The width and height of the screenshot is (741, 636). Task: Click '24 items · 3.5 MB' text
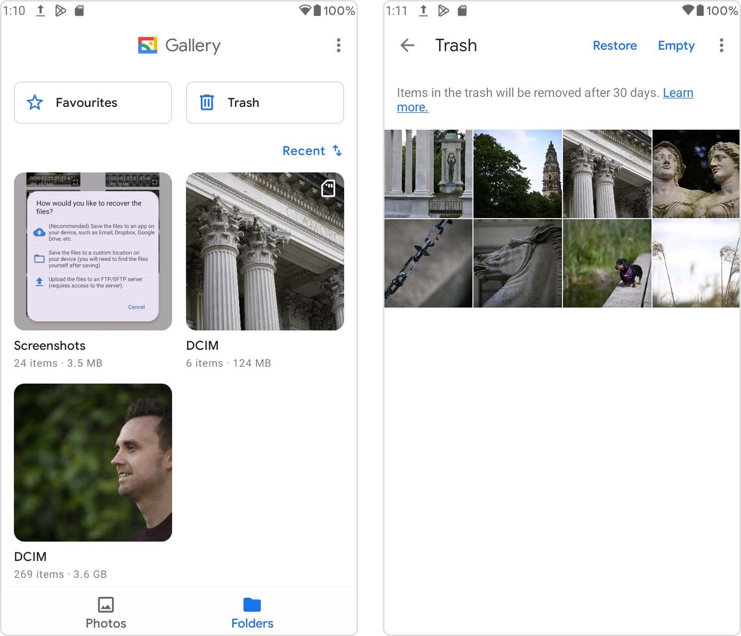pos(58,363)
